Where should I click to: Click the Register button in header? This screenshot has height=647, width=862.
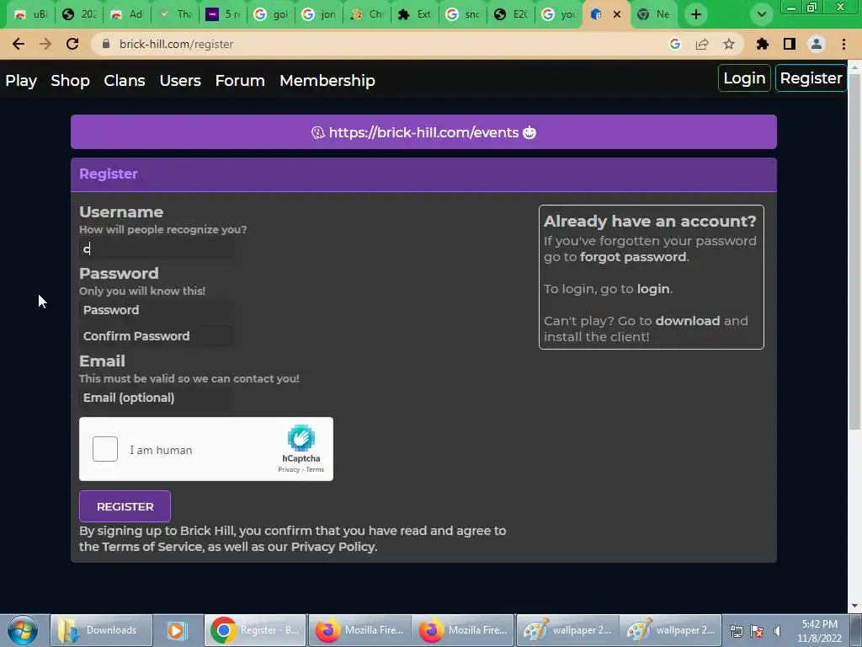pyautogui.click(x=811, y=78)
